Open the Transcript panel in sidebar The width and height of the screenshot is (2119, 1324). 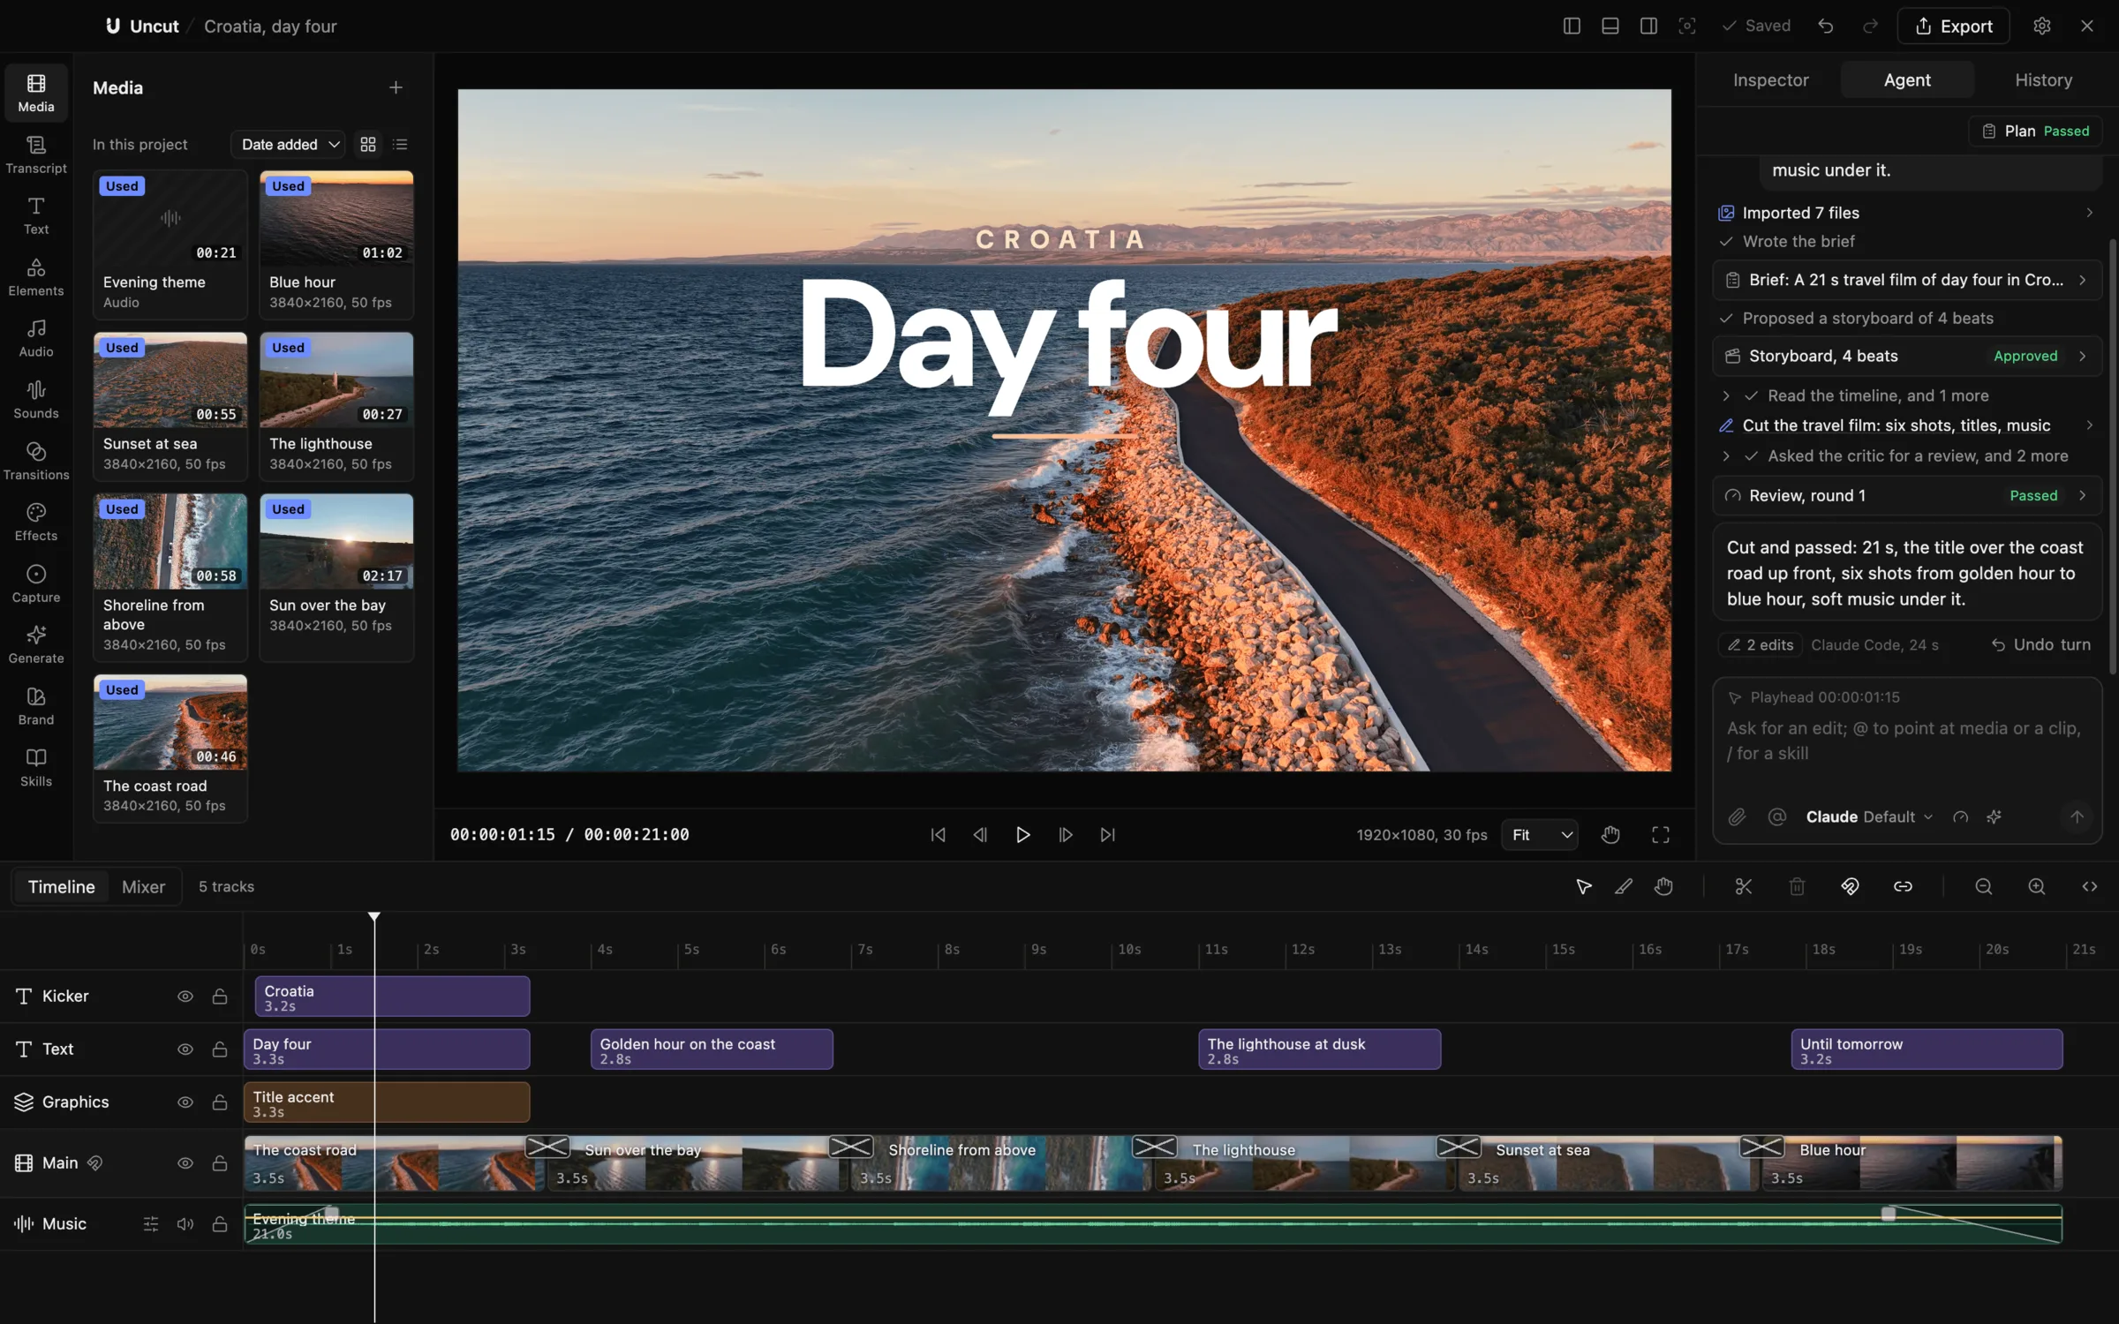click(x=36, y=154)
